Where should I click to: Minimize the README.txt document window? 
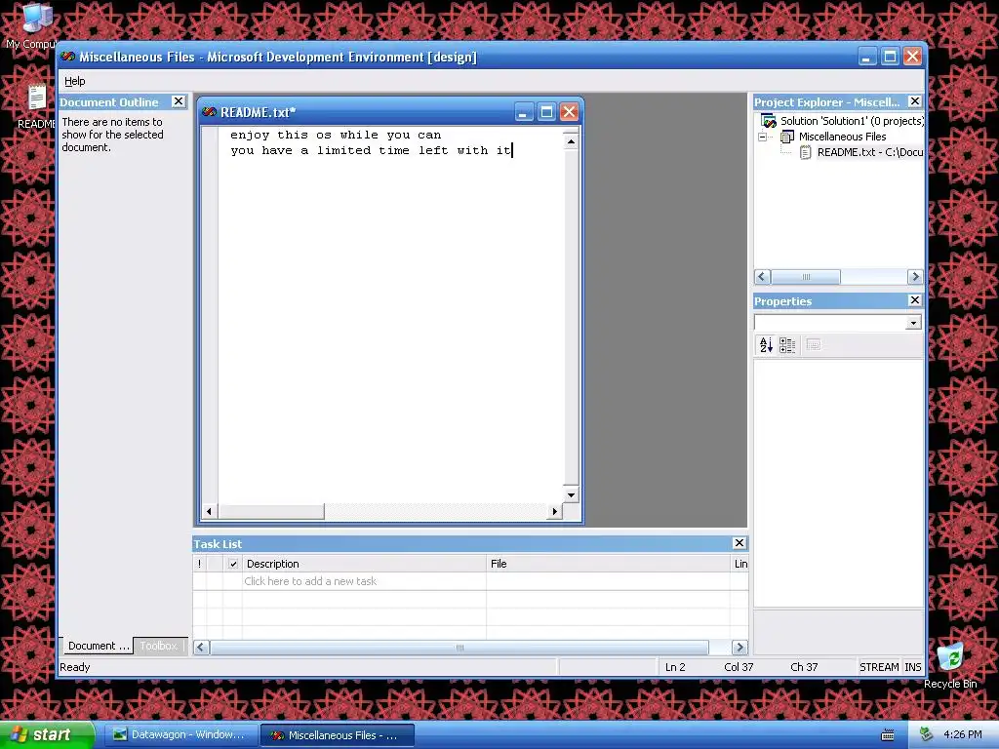[x=524, y=112]
